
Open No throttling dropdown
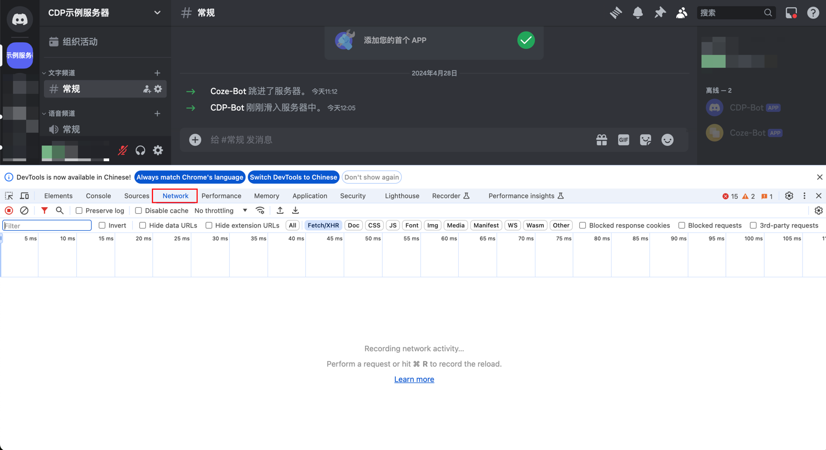(x=221, y=210)
